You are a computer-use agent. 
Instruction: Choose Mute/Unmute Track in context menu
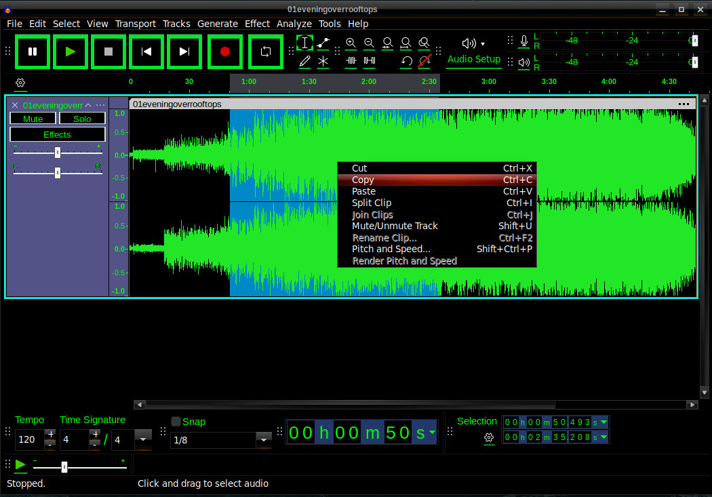click(x=437, y=226)
